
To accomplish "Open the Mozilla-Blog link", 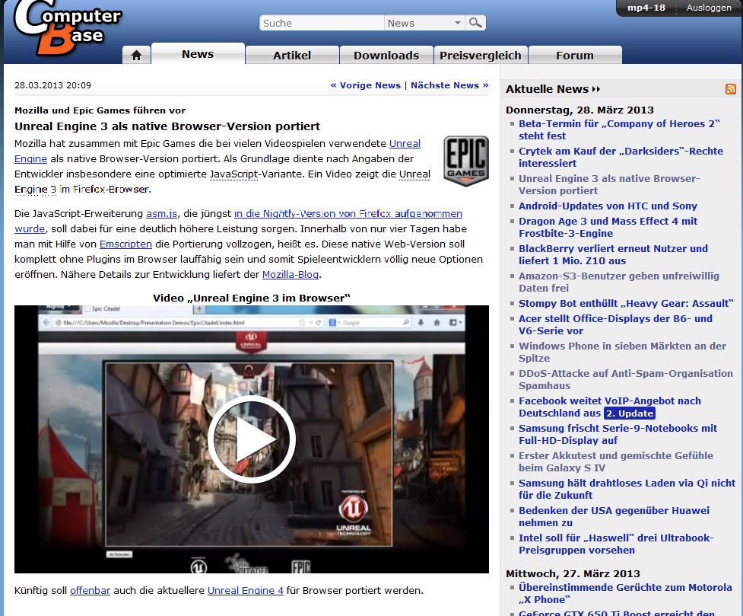I will click(x=291, y=274).
